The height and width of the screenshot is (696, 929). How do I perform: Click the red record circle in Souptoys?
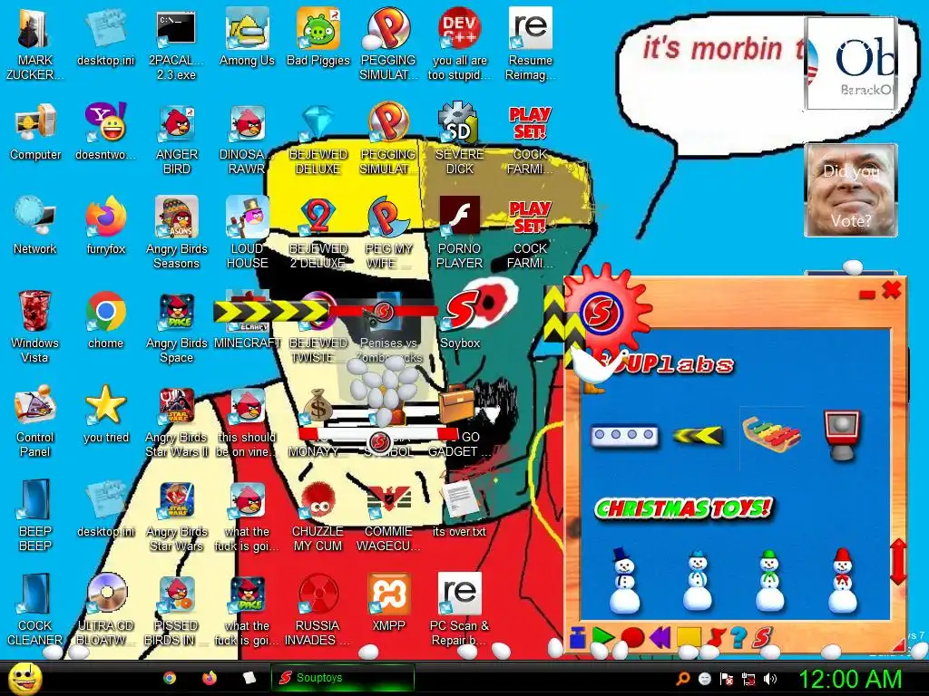pyautogui.click(x=632, y=637)
